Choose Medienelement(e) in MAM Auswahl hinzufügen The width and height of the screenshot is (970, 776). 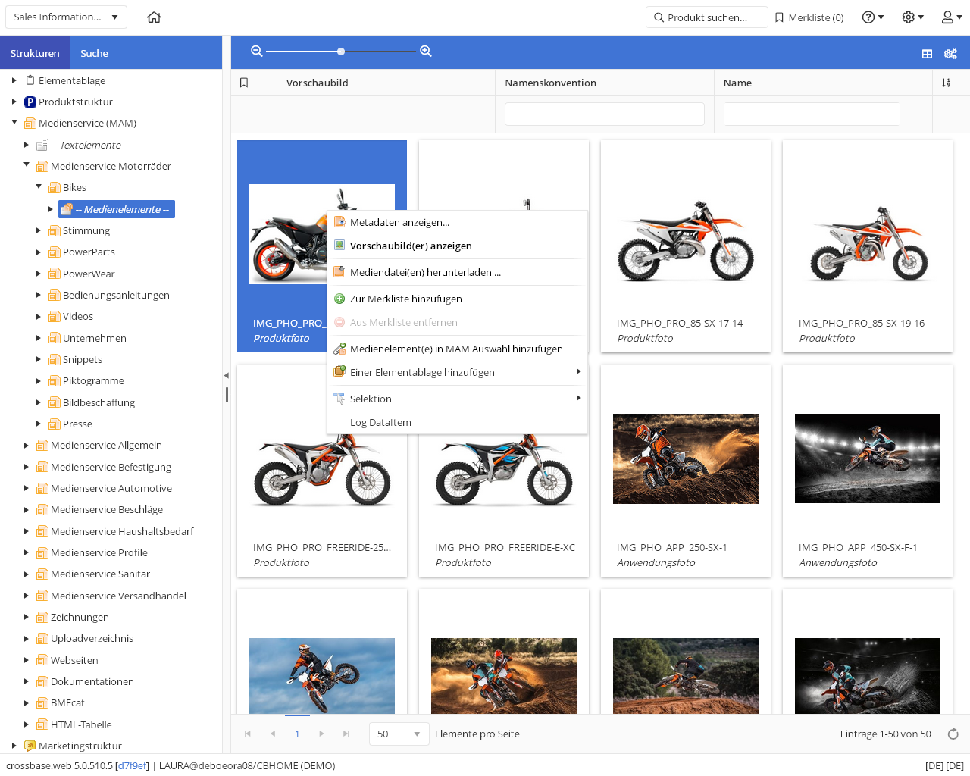pyautogui.click(x=457, y=349)
